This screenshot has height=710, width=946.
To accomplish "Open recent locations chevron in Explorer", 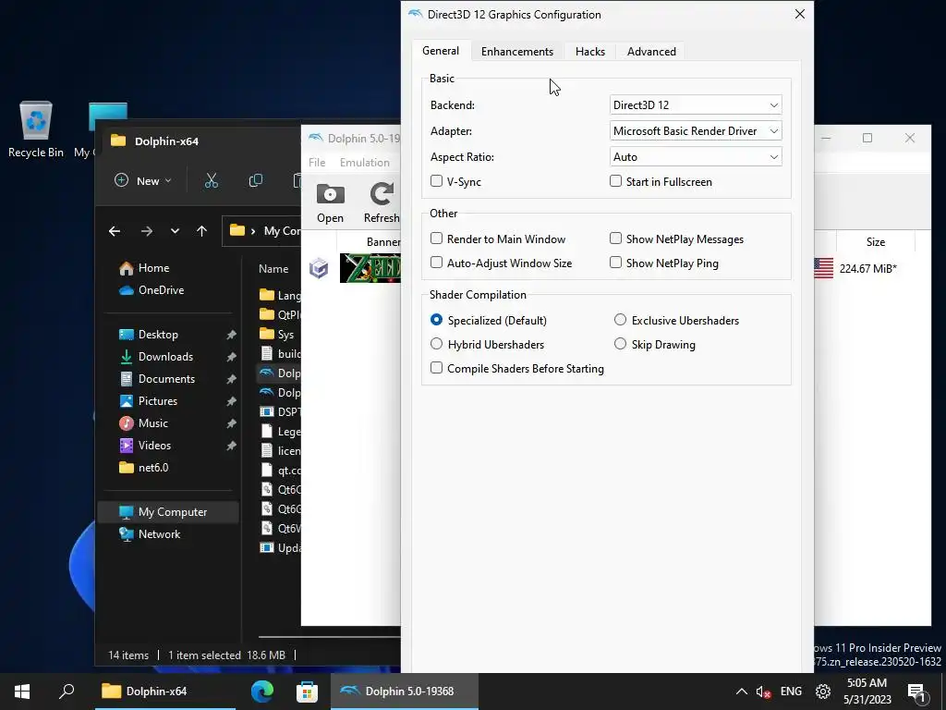I will (x=175, y=230).
